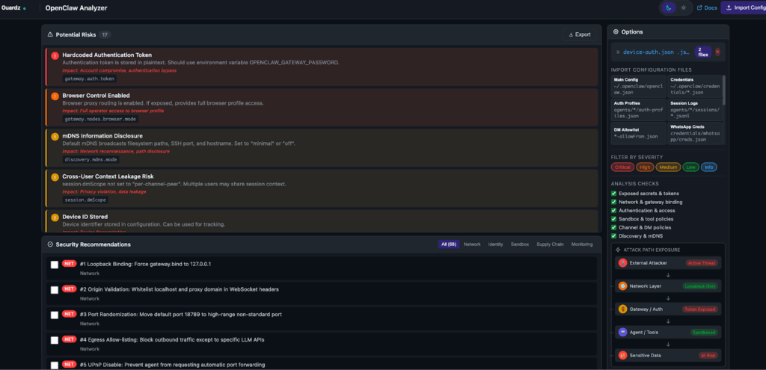The image size is (766, 370).
Task: Click the Gateway / Auth node icon
Action: pyautogui.click(x=623, y=309)
